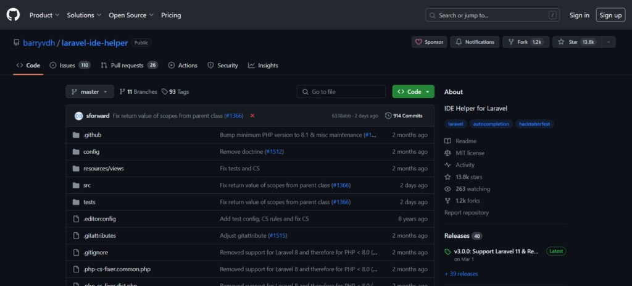
Task: Expand the master branch dropdown
Action: pos(89,91)
